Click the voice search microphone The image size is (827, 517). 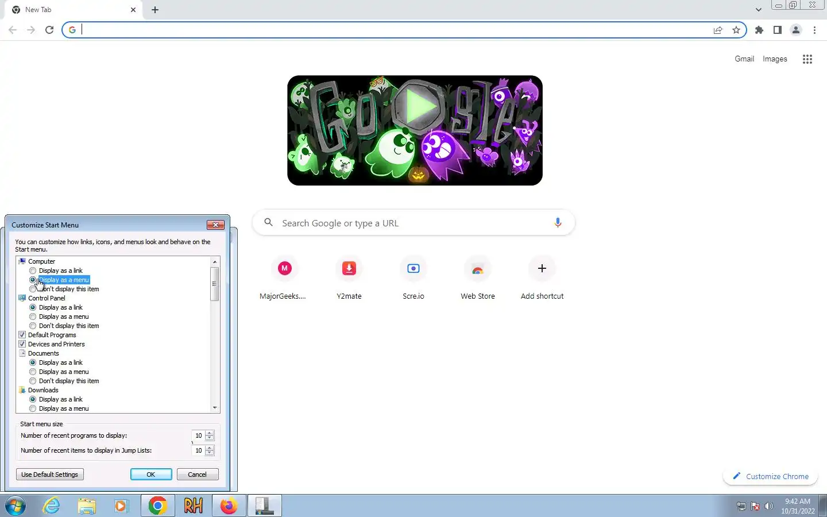coord(558,223)
